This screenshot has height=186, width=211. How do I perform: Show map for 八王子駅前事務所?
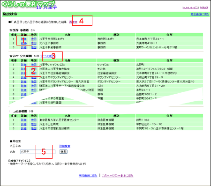pos(34,47)
